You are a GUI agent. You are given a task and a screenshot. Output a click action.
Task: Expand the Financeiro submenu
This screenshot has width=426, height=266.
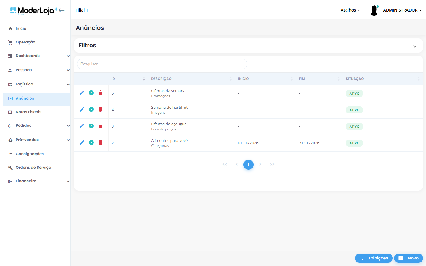[68, 181]
